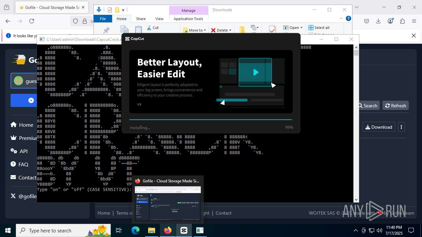The width and height of the screenshot is (422, 237).
Task: Dismiss the Firefox notification bar
Action: (414, 36)
